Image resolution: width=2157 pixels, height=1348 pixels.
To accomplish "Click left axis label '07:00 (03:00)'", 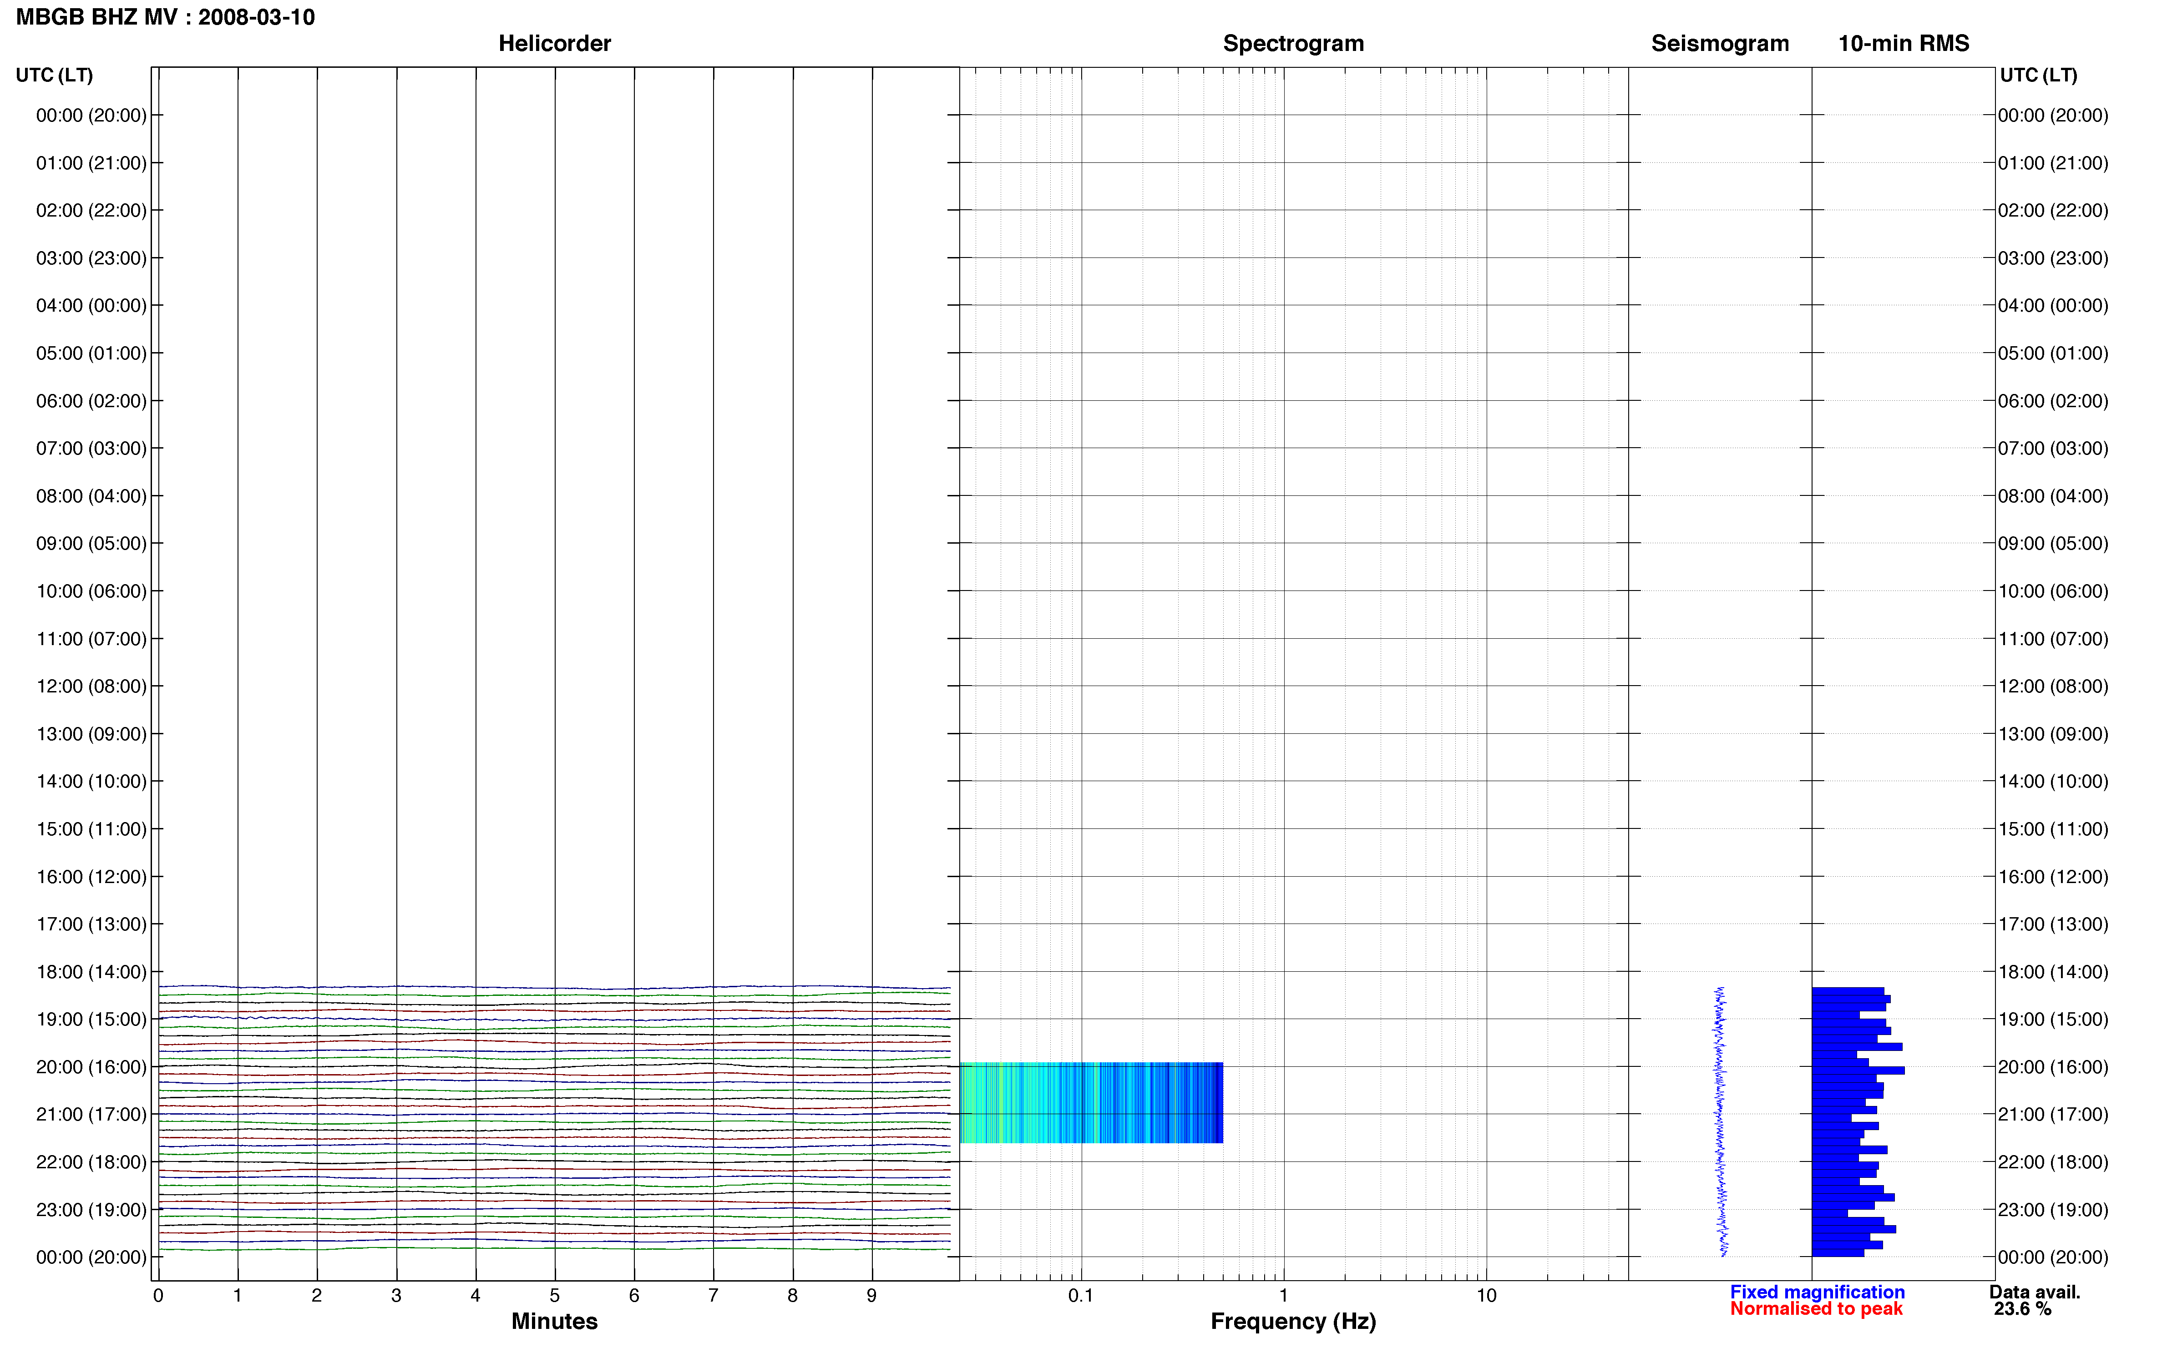I will (91, 449).
